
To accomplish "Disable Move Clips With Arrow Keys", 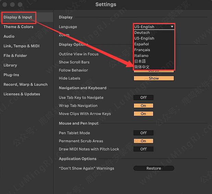I will (x=143, y=114).
